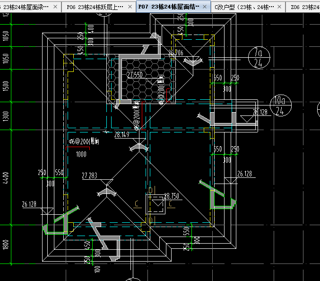This screenshot has width=320, height=281.
Task: Select the 7a/24 section callout bubble
Action: (x=259, y=57)
